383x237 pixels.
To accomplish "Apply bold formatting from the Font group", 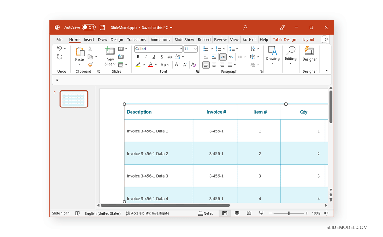I will [138, 56].
